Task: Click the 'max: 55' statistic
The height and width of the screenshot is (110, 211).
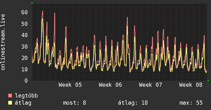Action: tap(191, 103)
